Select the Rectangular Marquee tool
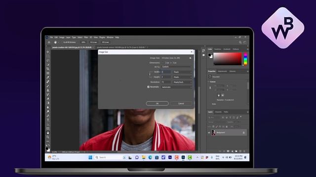Screen dimensions: 316x177 point(48,56)
